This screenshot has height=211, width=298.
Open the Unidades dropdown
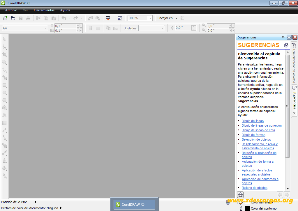(x=163, y=28)
